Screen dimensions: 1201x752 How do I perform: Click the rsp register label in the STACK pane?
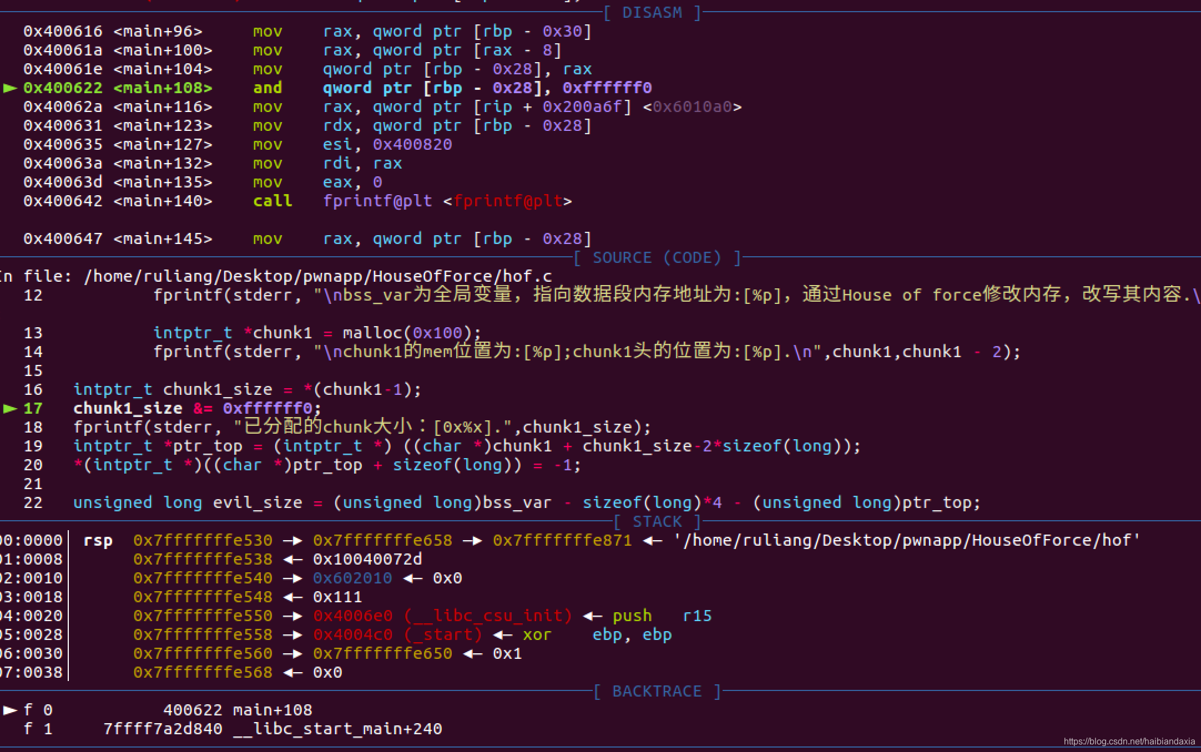pos(98,541)
